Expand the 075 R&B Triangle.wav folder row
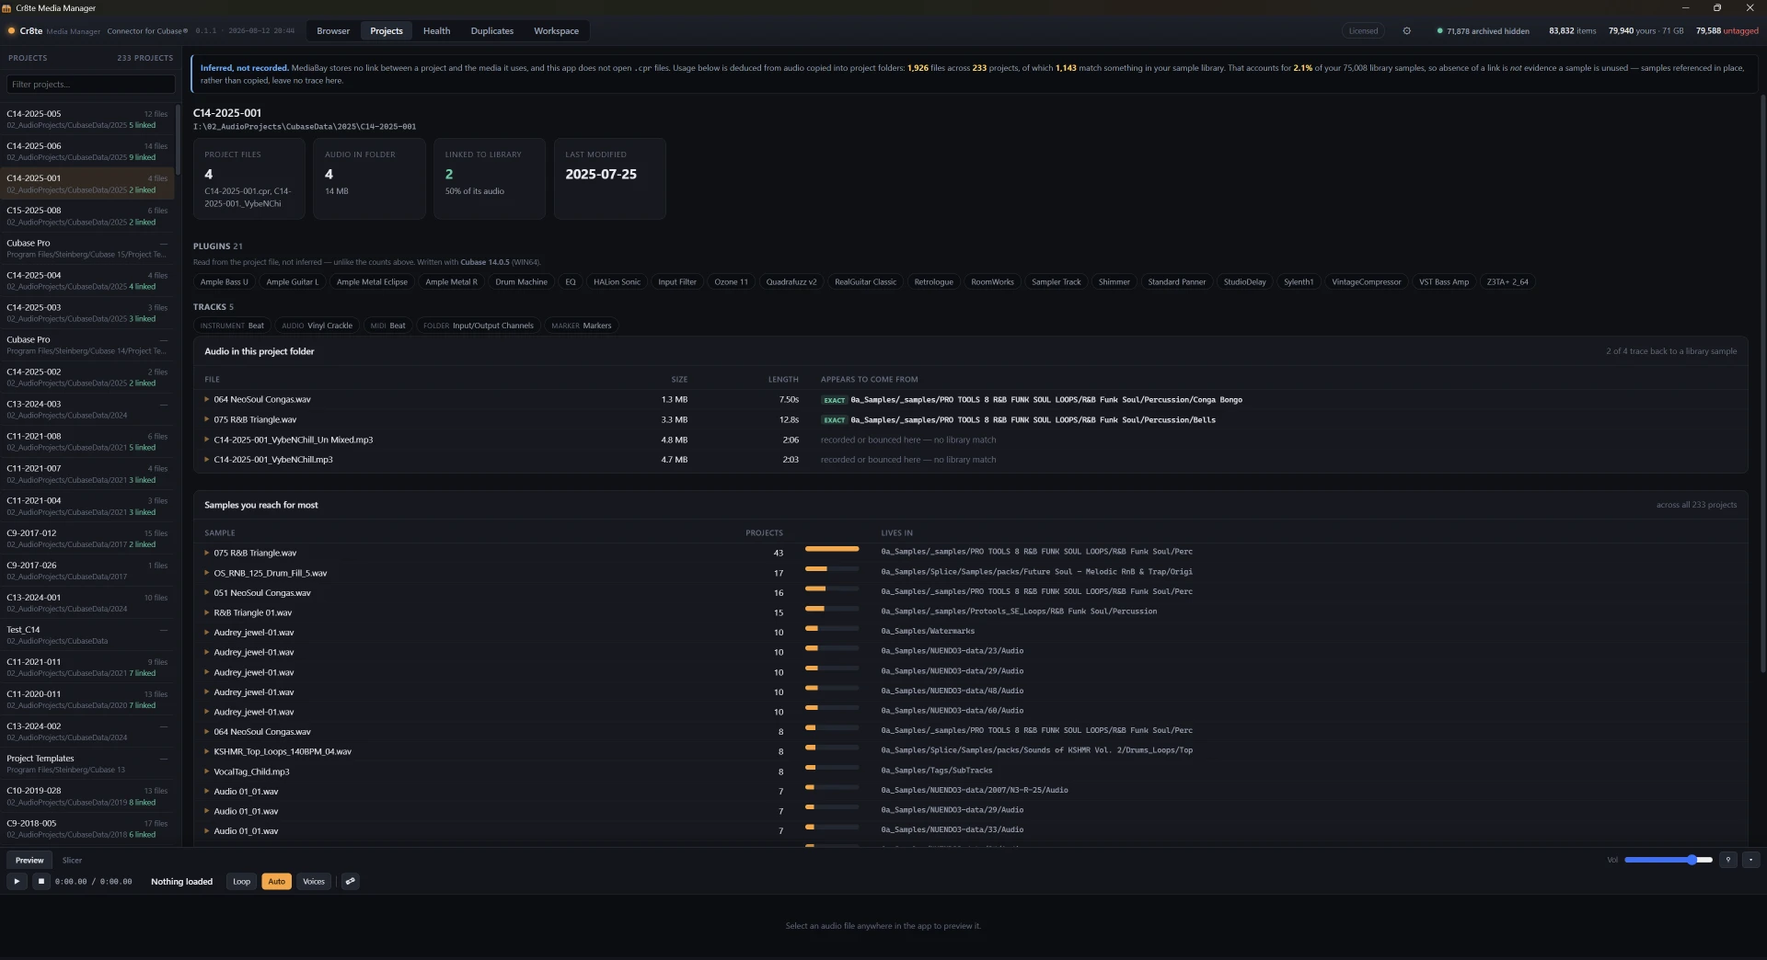The image size is (1767, 960). pos(207,419)
